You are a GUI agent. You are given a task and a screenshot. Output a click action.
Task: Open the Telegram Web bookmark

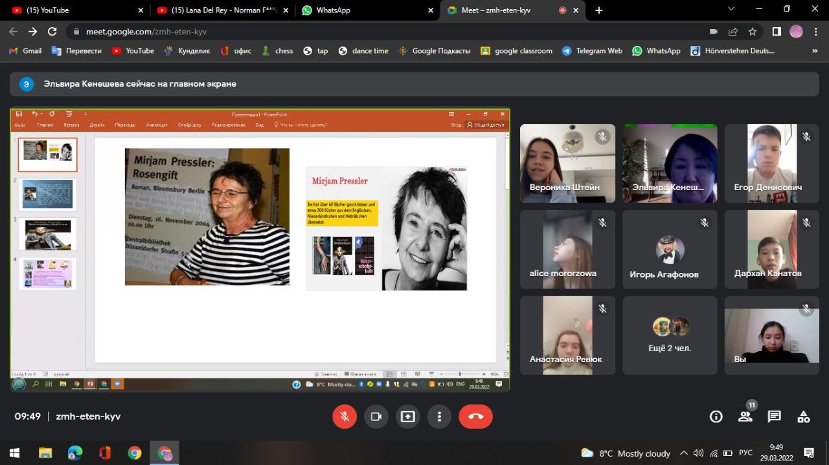click(592, 50)
